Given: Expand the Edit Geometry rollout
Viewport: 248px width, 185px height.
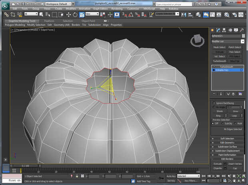Looking at the screenshot, I should (227, 143).
